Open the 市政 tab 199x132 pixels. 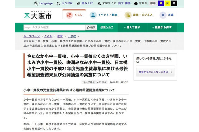(166, 15)
